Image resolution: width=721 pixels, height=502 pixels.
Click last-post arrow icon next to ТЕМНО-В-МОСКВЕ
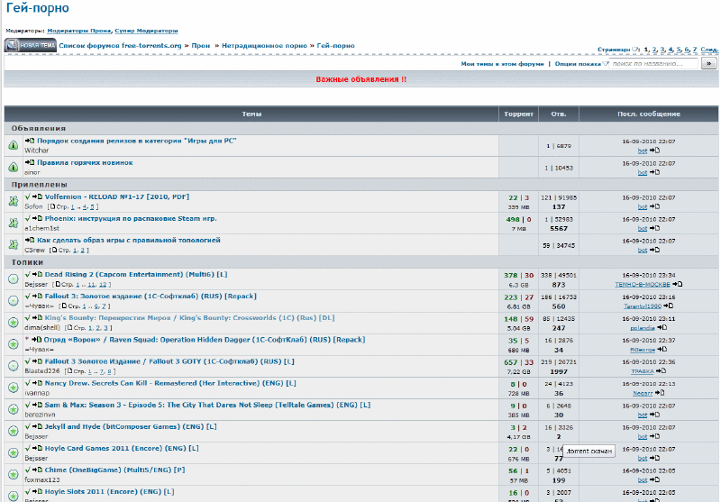click(x=677, y=284)
